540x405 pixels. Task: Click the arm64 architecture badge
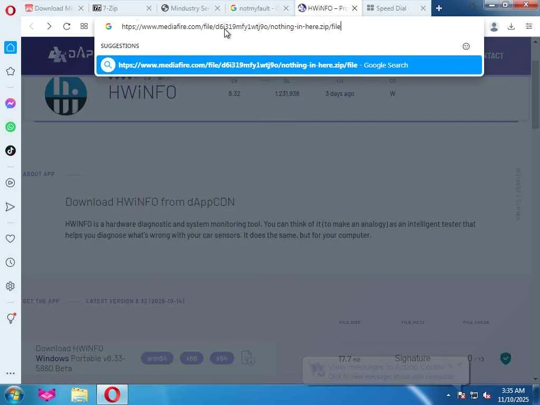tap(157, 359)
